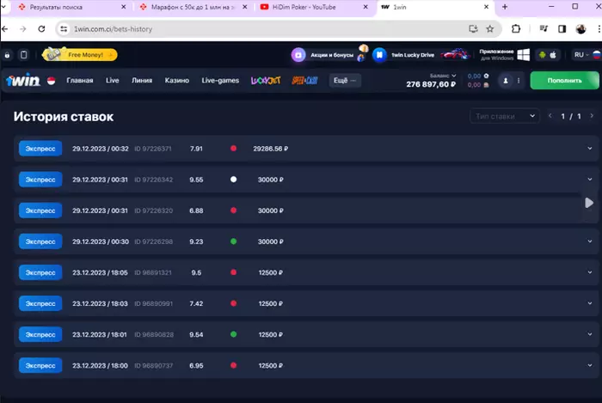Click the 1win logo
602x403 pixels.
pos(23,80)
